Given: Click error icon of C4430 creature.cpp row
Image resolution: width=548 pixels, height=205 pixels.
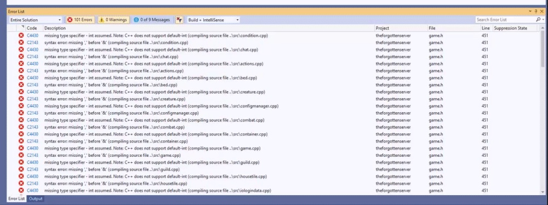Looking at the screenshot, I should (x=21, y=92).
